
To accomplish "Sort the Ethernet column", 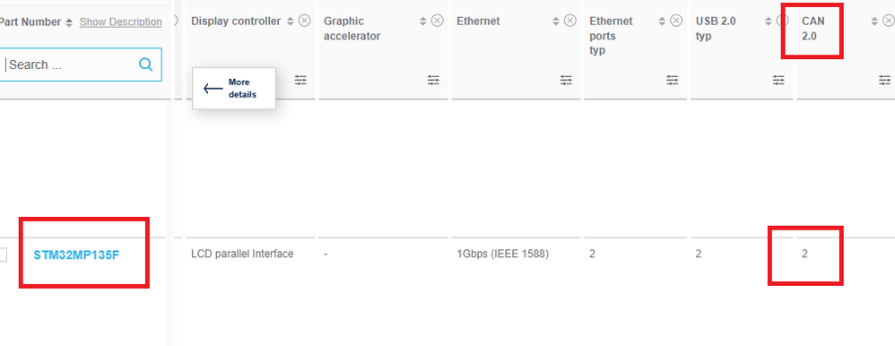I will (556, 22).
